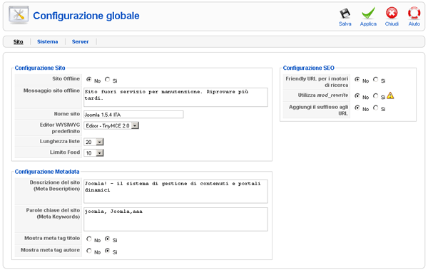Select No for Mostra meta tag titolo
This screenshot has width=428, height=270.
pos(89,239)
